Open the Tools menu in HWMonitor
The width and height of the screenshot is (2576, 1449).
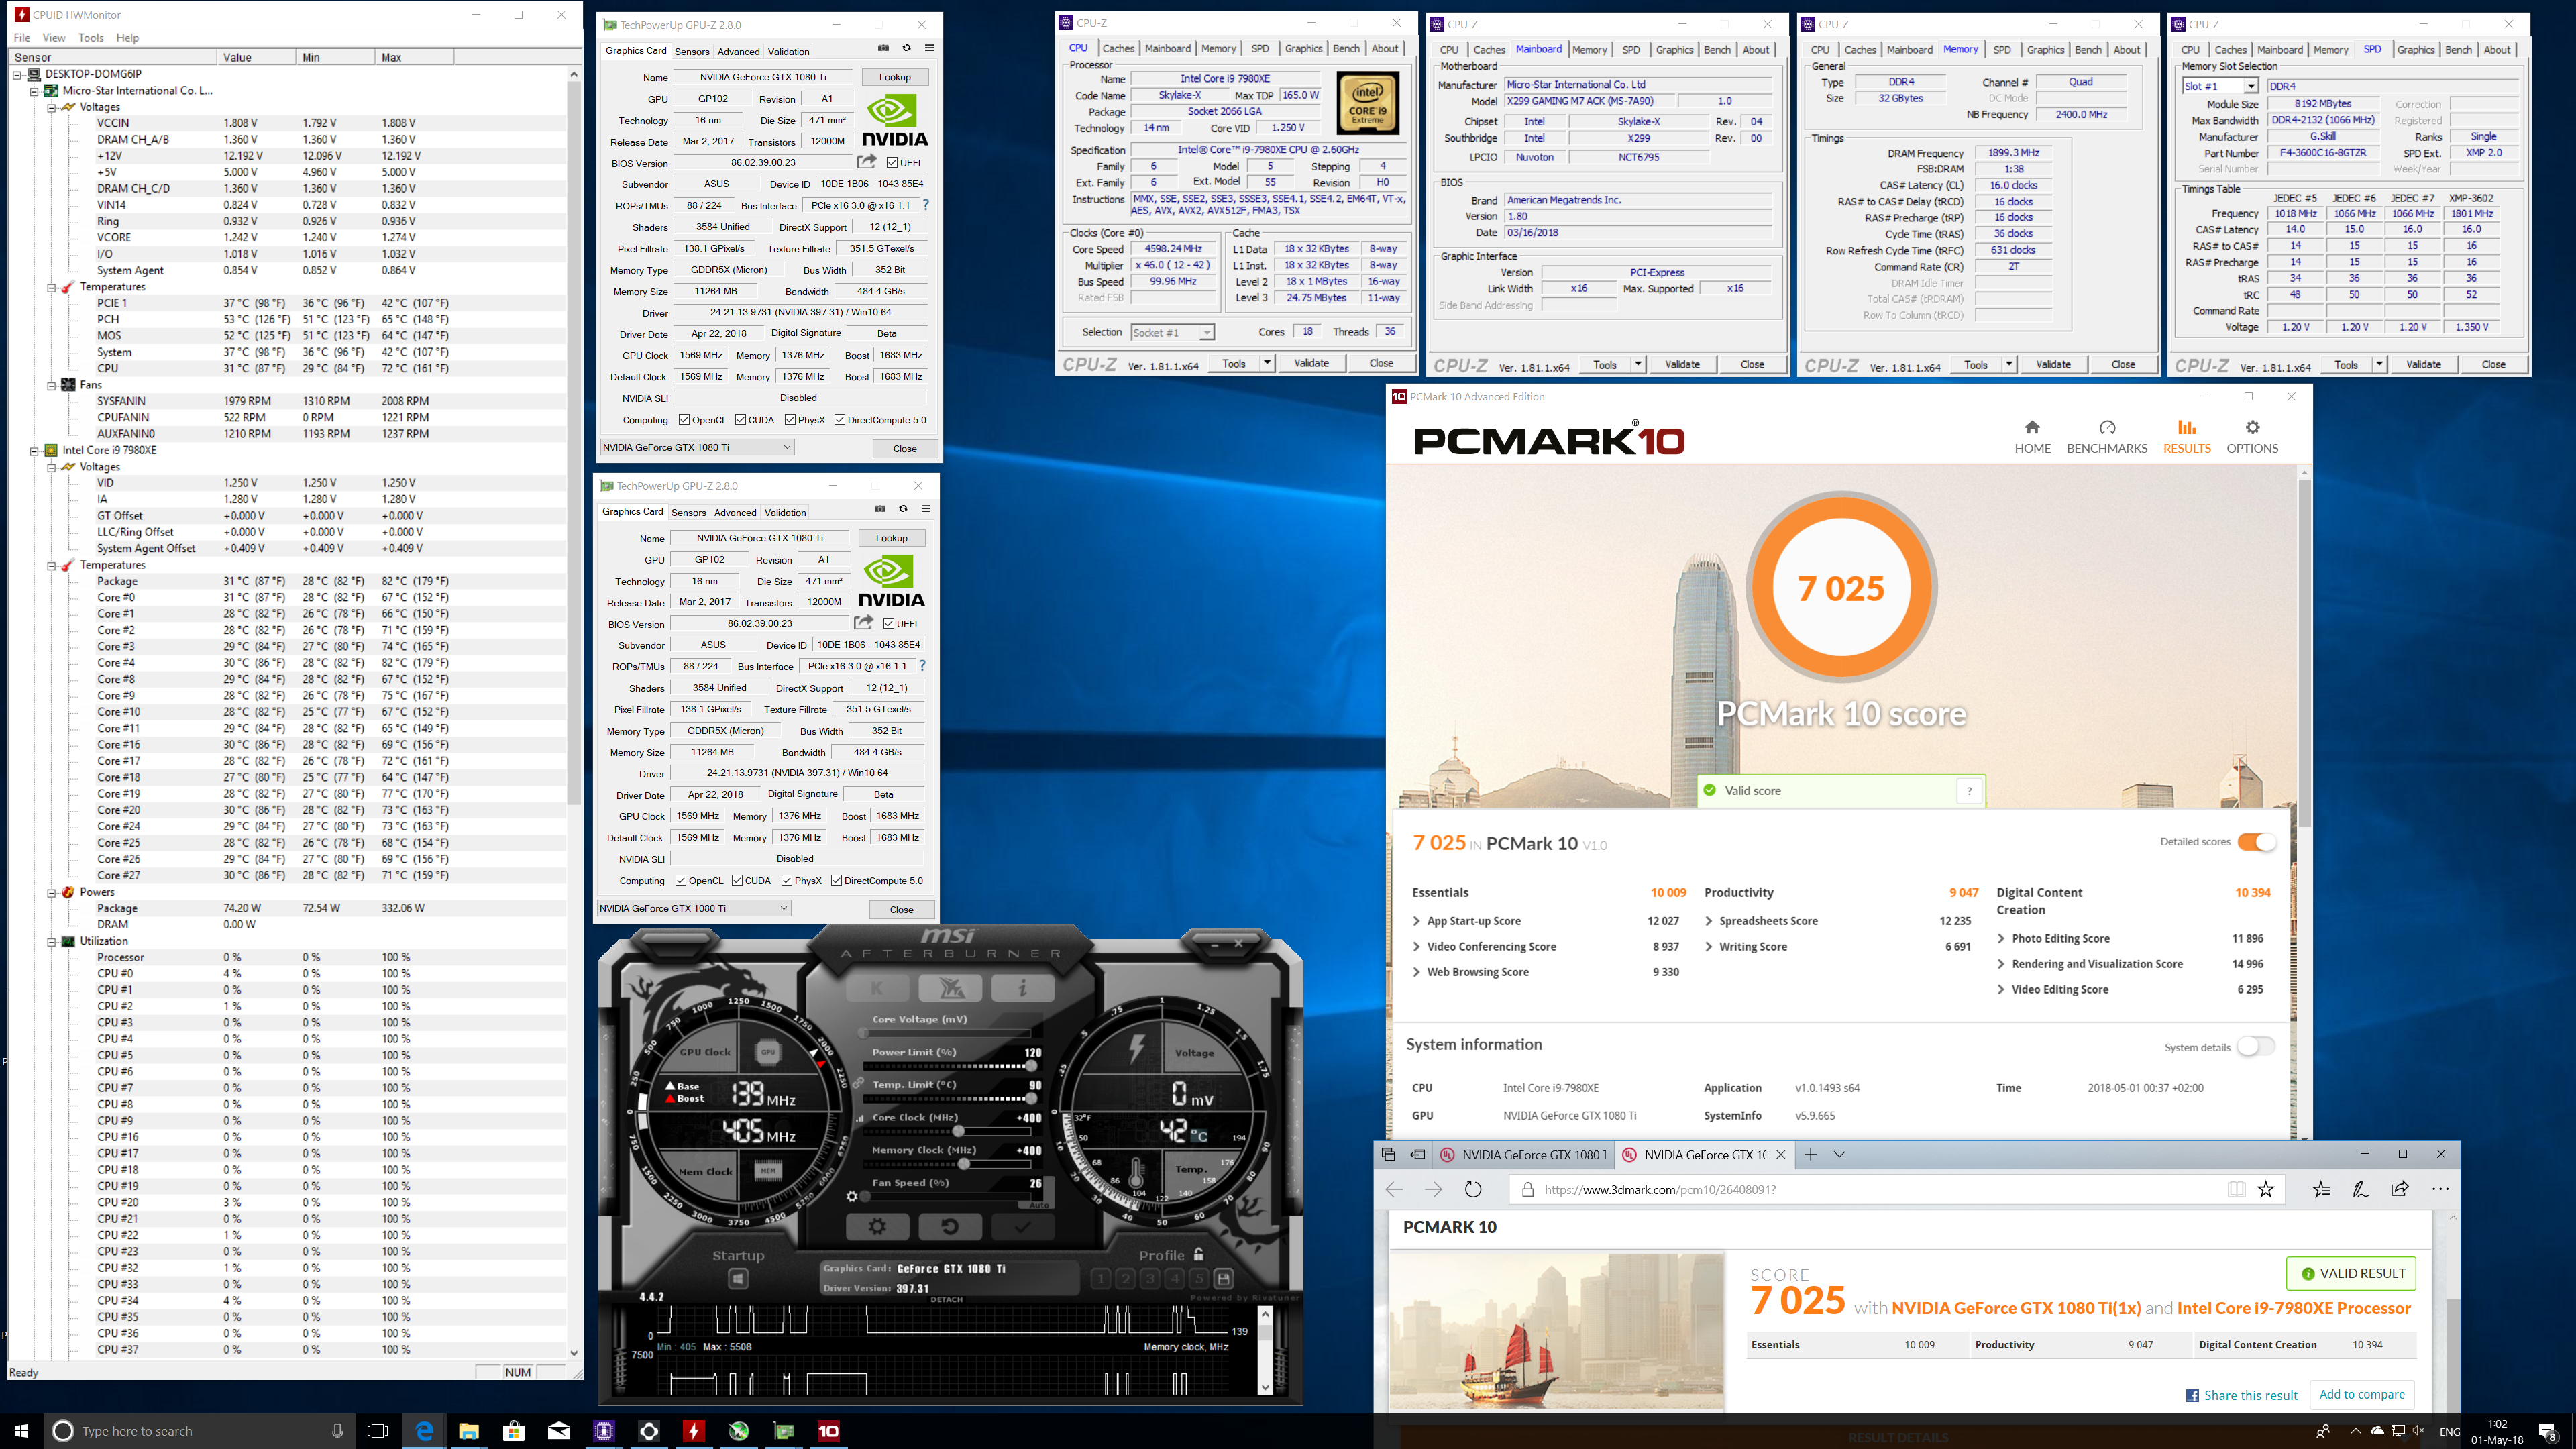pos(91,37)
